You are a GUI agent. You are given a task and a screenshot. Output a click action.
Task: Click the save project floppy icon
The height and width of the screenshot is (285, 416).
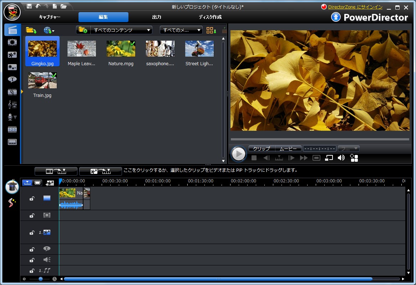(29, 6)
